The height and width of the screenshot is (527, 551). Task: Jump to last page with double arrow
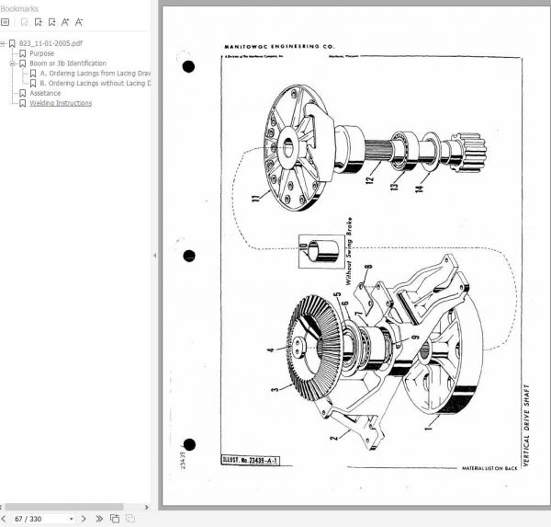click(x=99, y=519)
